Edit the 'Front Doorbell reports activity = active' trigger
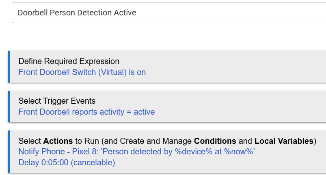The width and height of the screenshot is (326, 175). coord(86,112)
